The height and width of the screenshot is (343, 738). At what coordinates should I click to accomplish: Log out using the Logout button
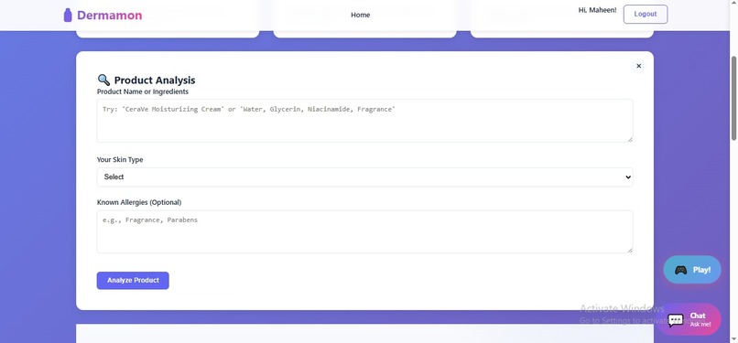[x=646, y=14]
